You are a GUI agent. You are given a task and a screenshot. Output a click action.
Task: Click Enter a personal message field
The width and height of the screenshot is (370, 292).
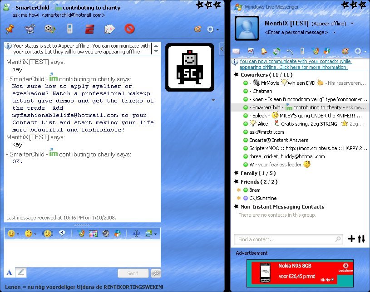pos(296,32)
